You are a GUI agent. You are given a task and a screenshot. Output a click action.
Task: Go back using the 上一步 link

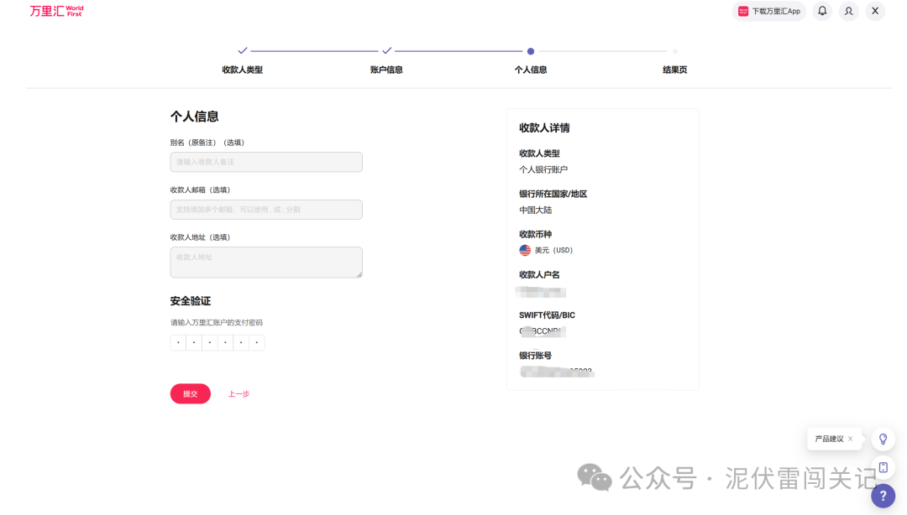[238, 393]
